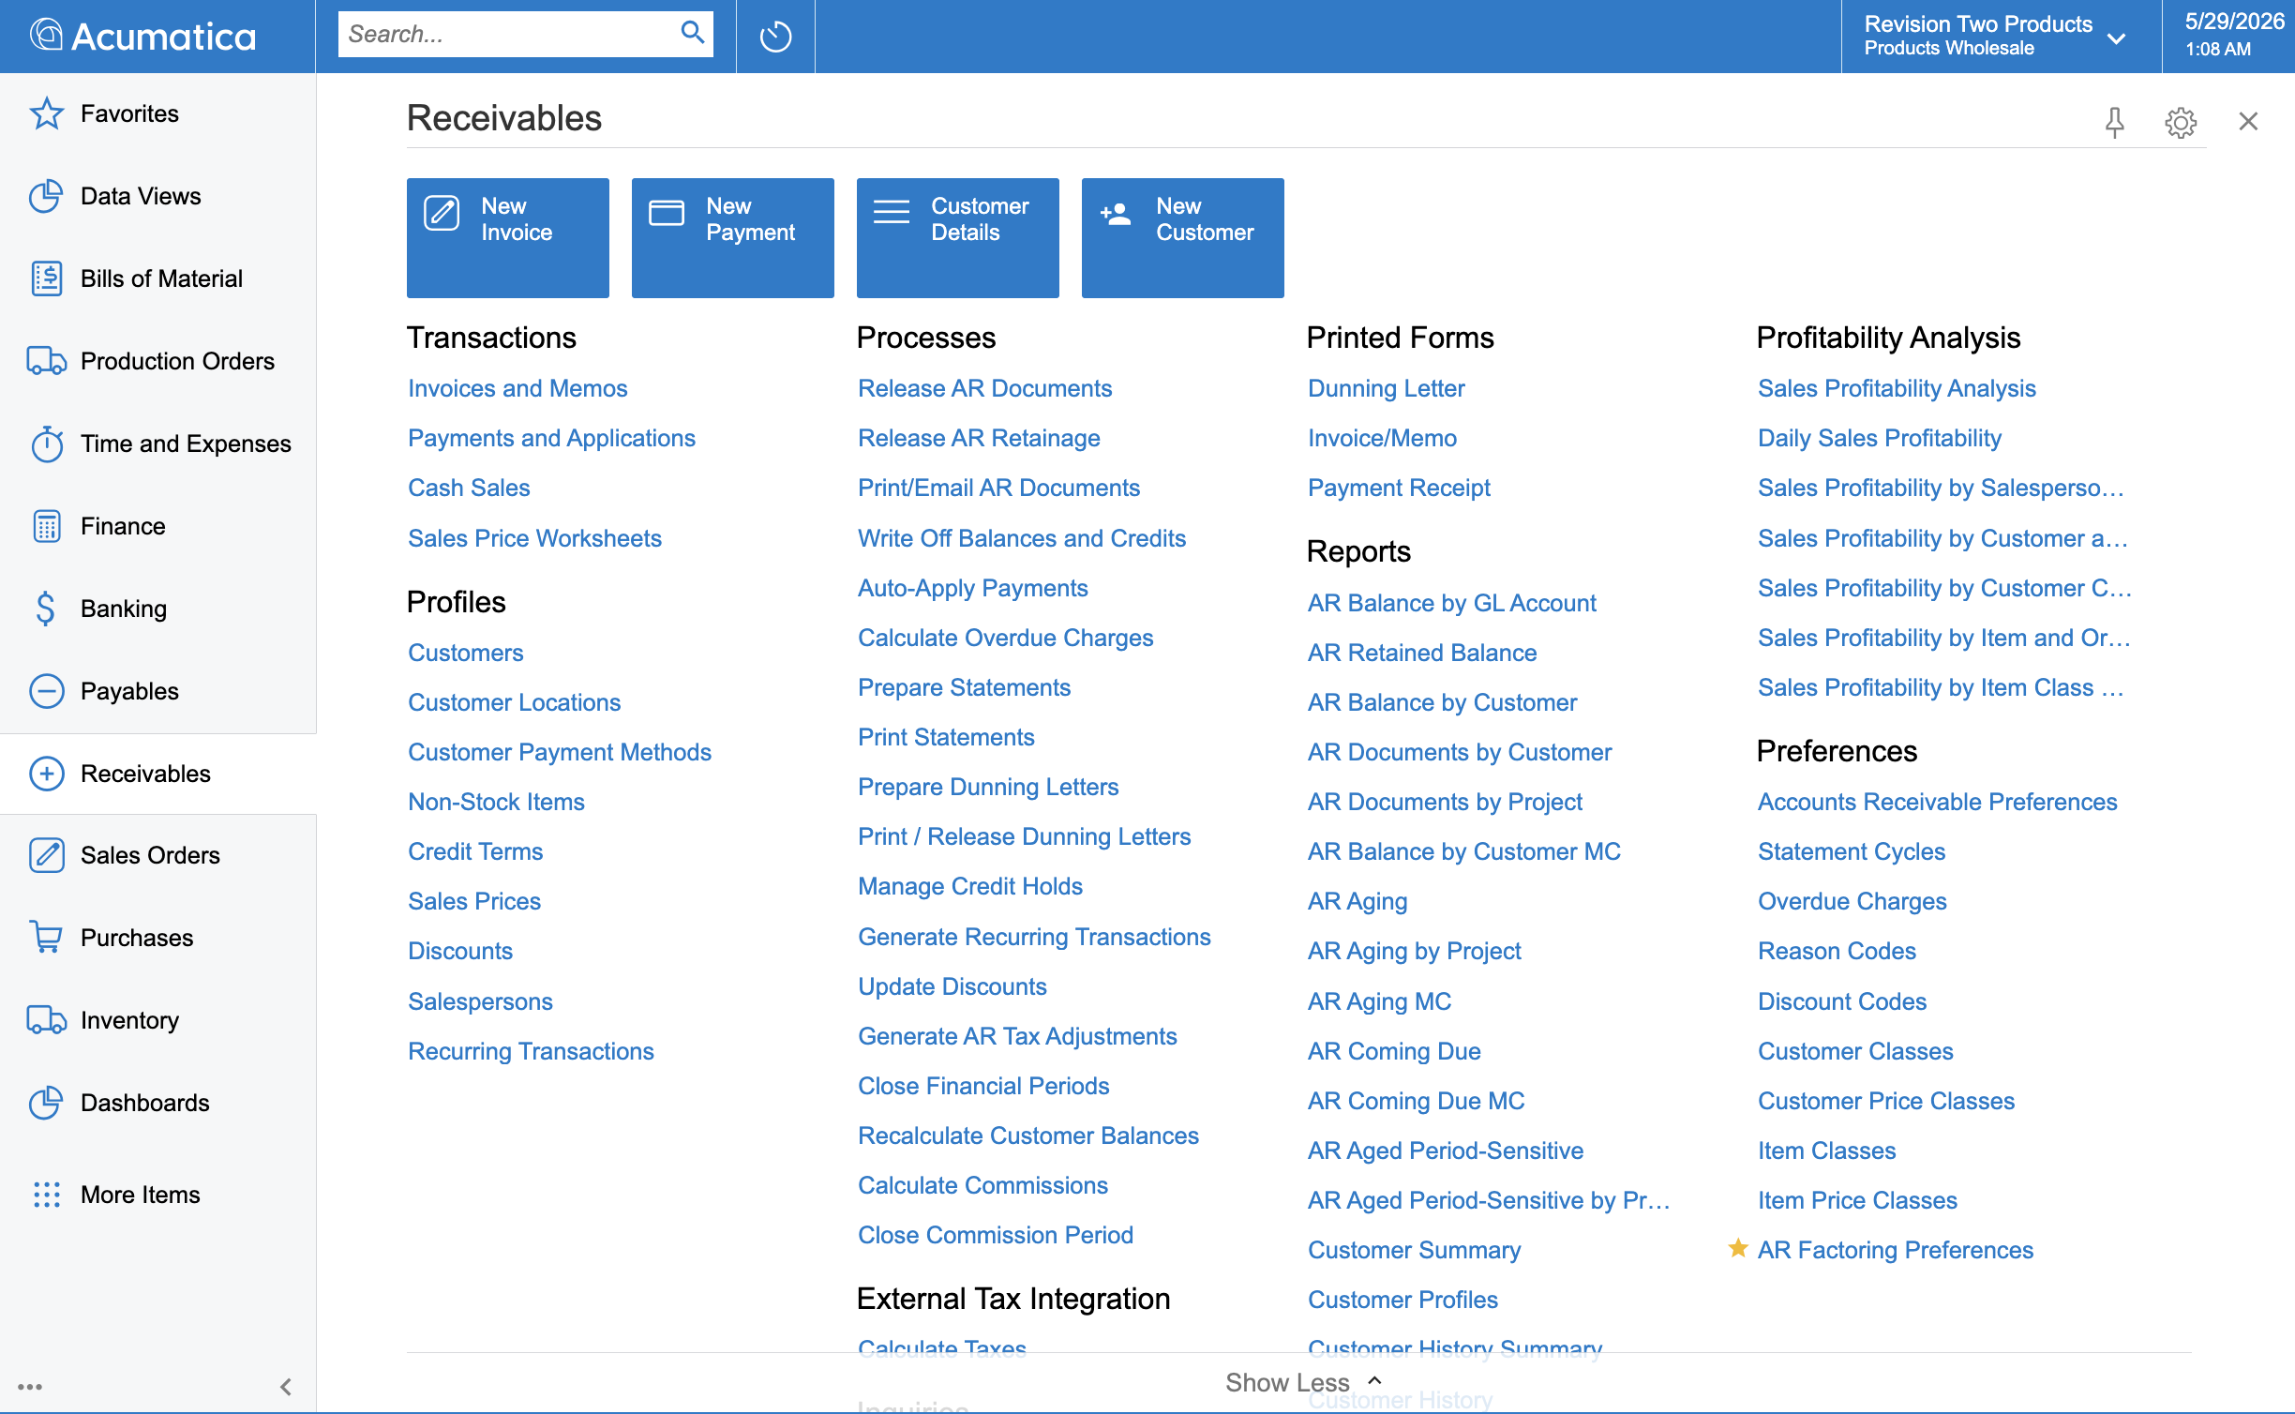Open AR Aging report link

(x=1357, y=901)
